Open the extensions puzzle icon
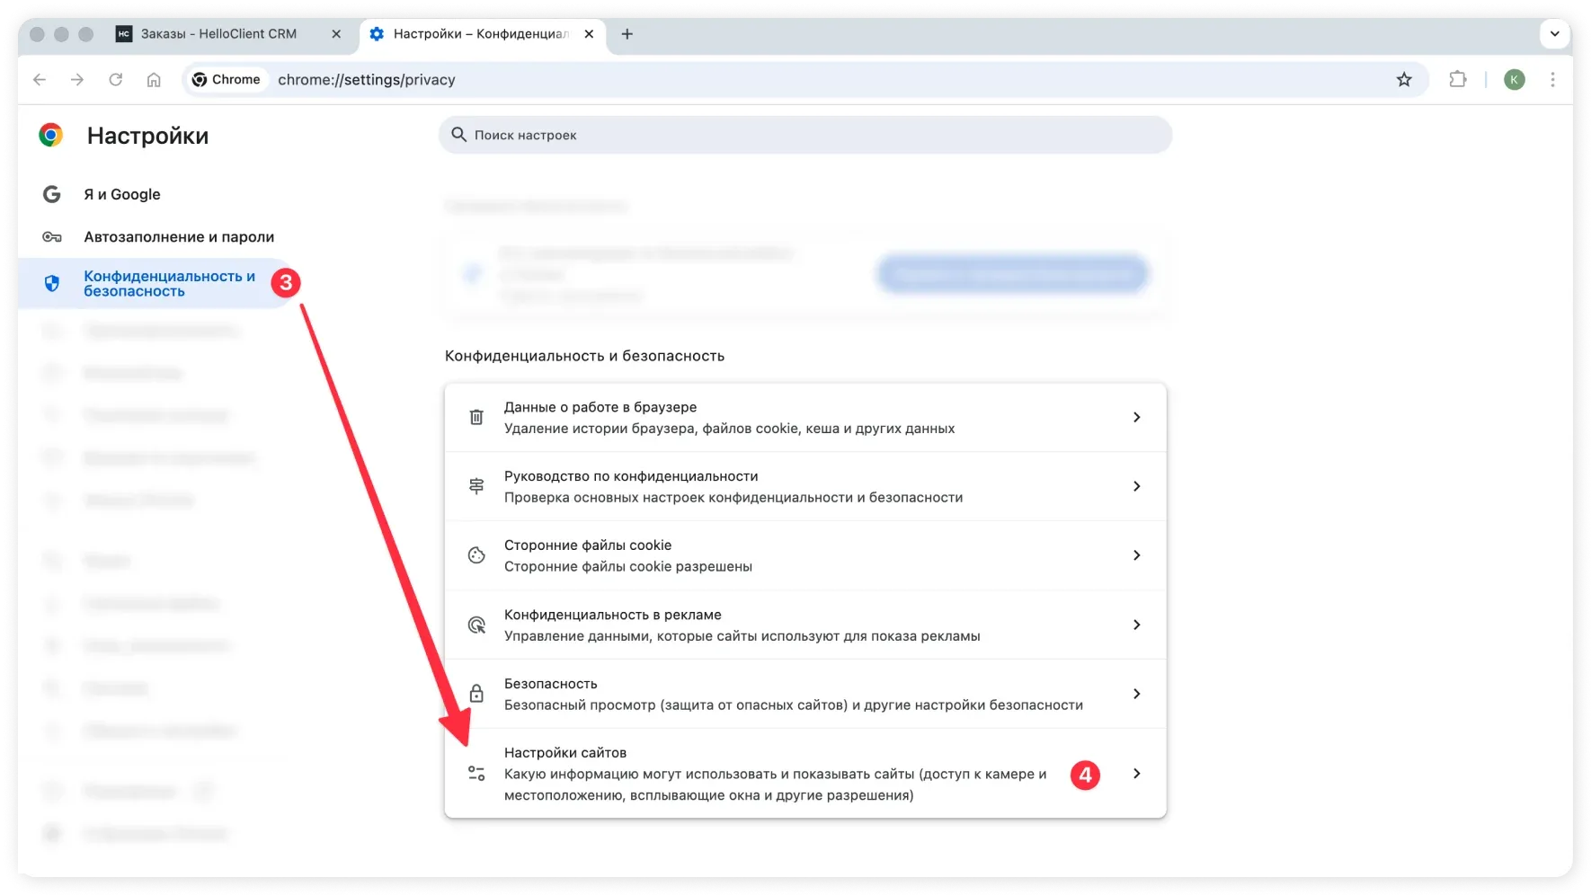The width and height of the screenshot is (1591, 895). coord(1457,80)
